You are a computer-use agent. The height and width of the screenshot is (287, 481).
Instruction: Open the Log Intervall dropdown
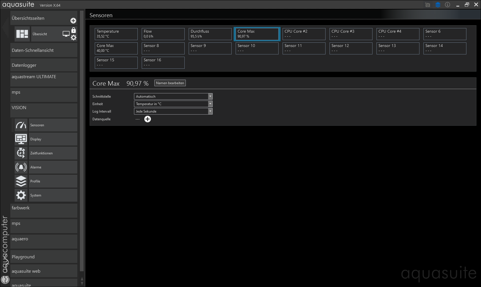click(173, 111)
